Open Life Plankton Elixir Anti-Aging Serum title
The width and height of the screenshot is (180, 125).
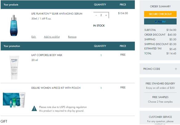pyautogui.click(x=57, y=14)
